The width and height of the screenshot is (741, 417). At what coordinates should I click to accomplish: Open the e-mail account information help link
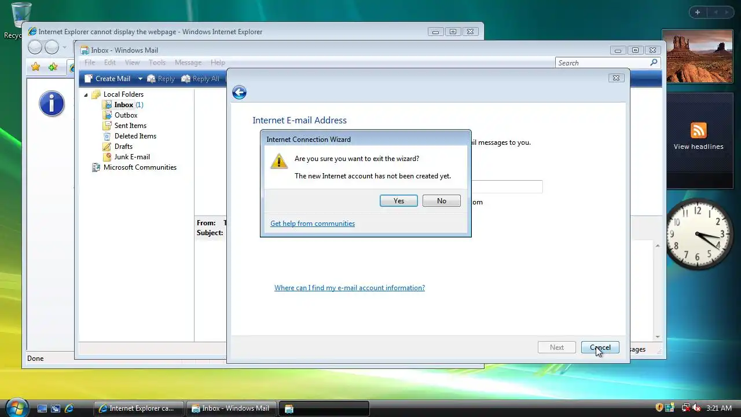point(350,288)
